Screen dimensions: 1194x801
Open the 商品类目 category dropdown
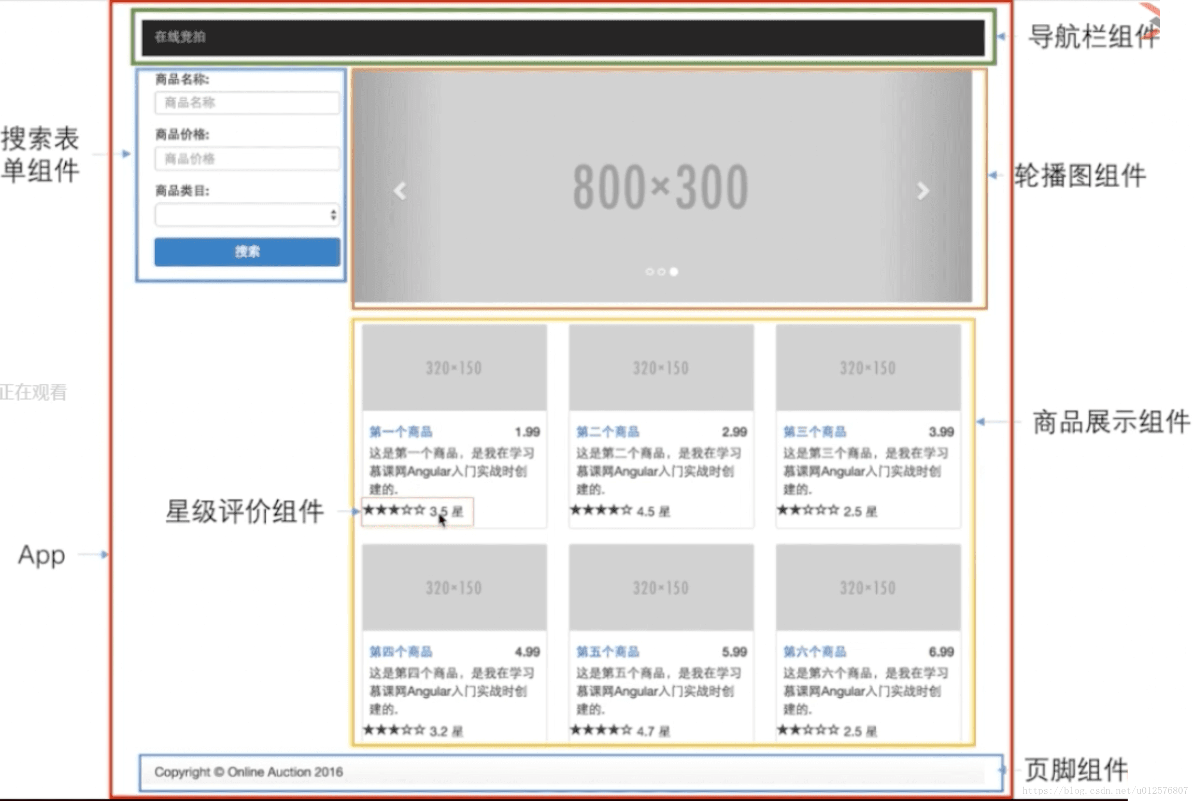[x=247, y=215]
